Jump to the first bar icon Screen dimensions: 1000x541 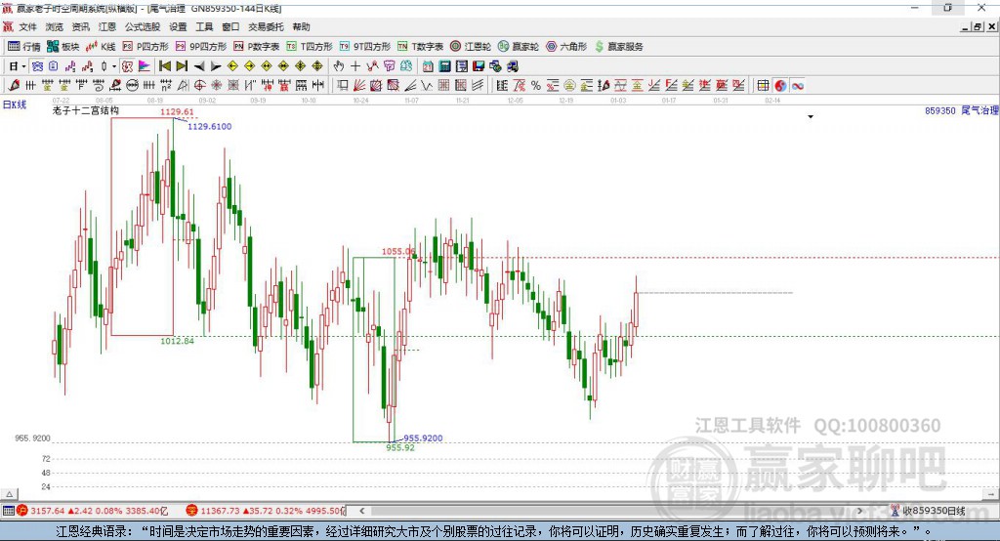point(164,66)
